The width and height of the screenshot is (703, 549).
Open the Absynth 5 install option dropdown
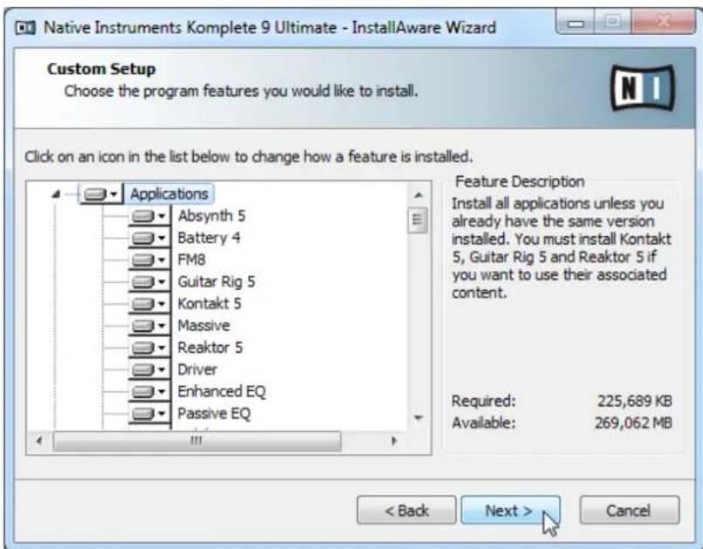pyautogui.click(x=149, y=216)
